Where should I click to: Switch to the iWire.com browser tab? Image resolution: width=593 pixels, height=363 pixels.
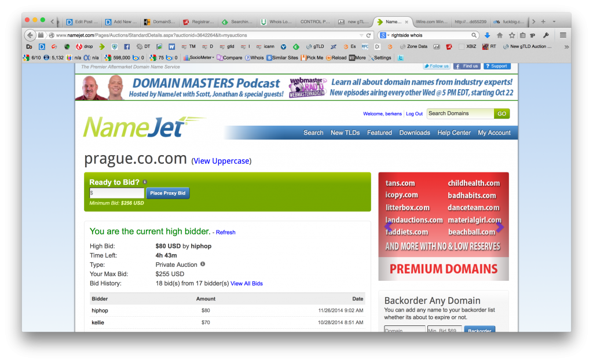point(431,21)
